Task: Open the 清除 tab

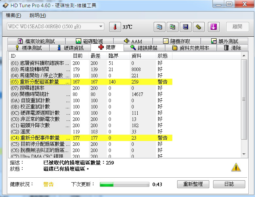Action: pyautogui.click(x=232, y=48)
